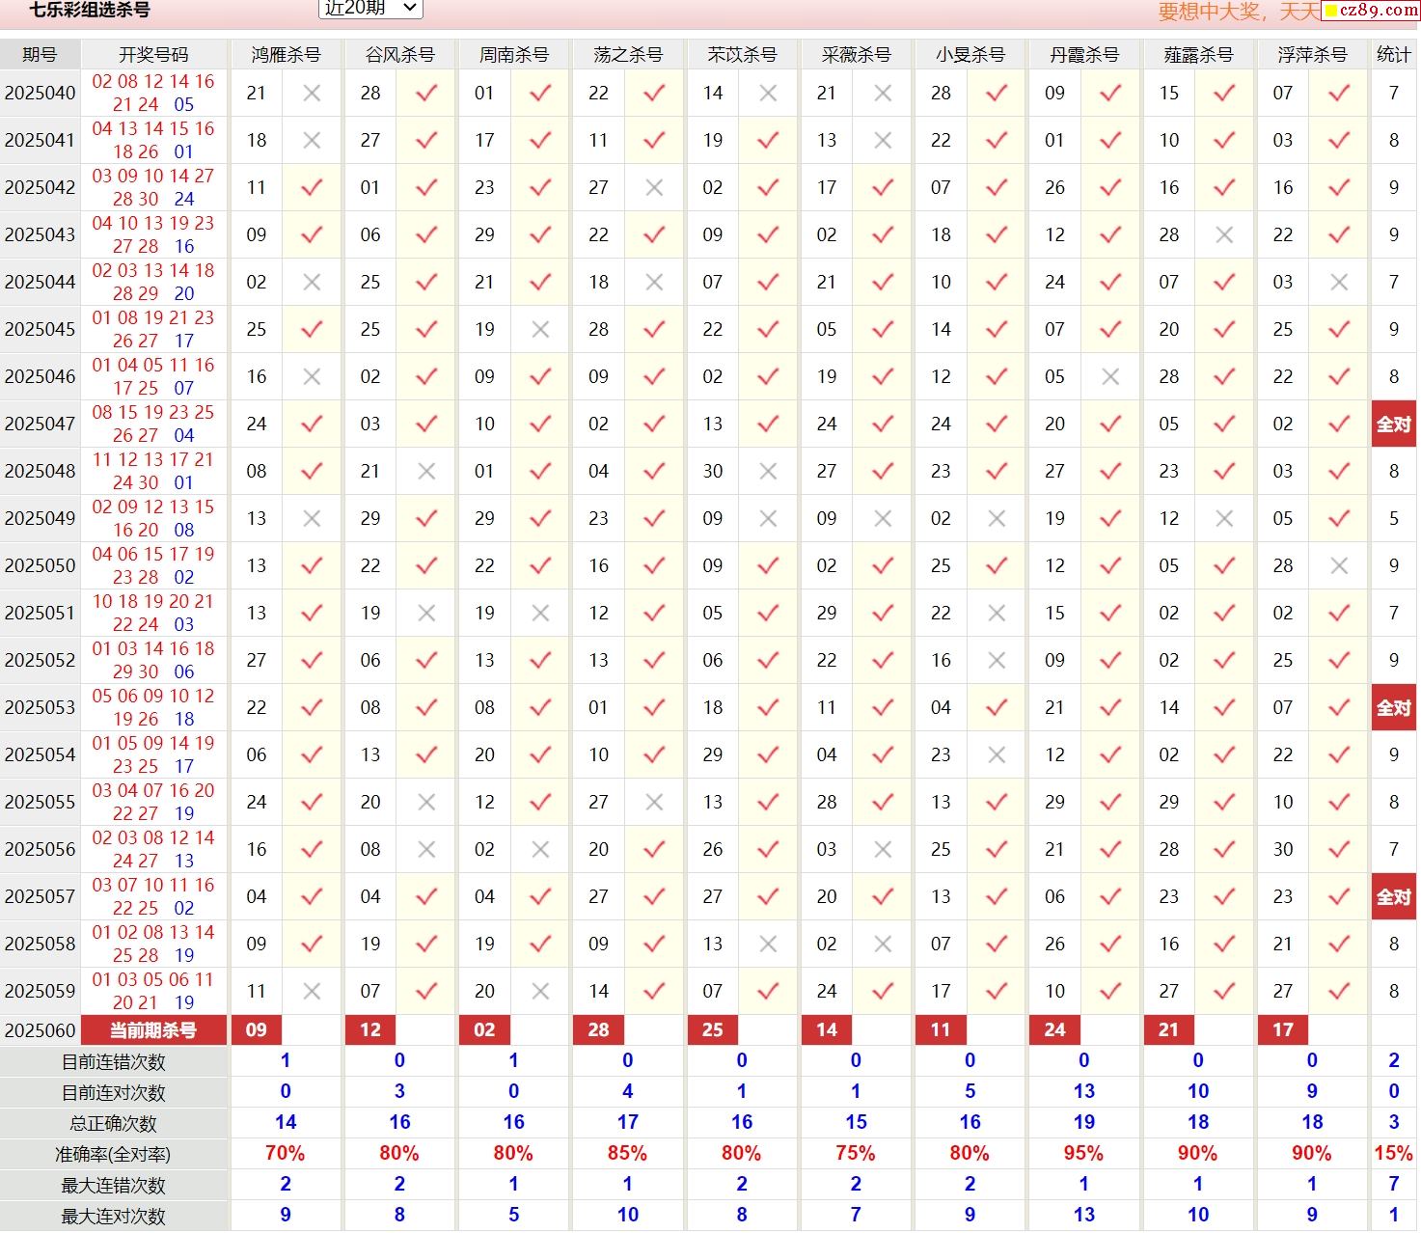Click the 采薇杀号 column header

[x=856, y=55]
